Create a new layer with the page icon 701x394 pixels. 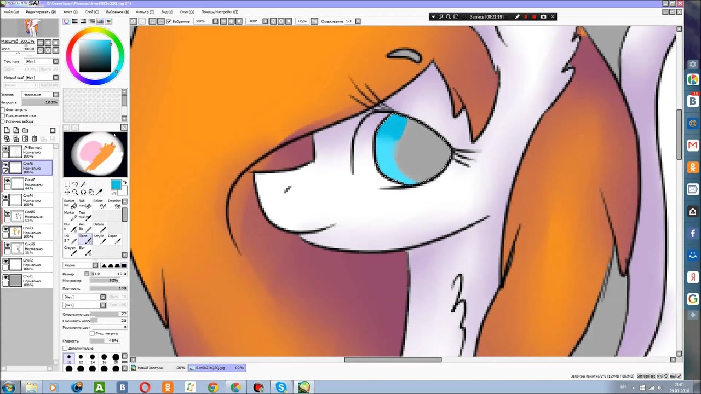(x=7, y=130)
